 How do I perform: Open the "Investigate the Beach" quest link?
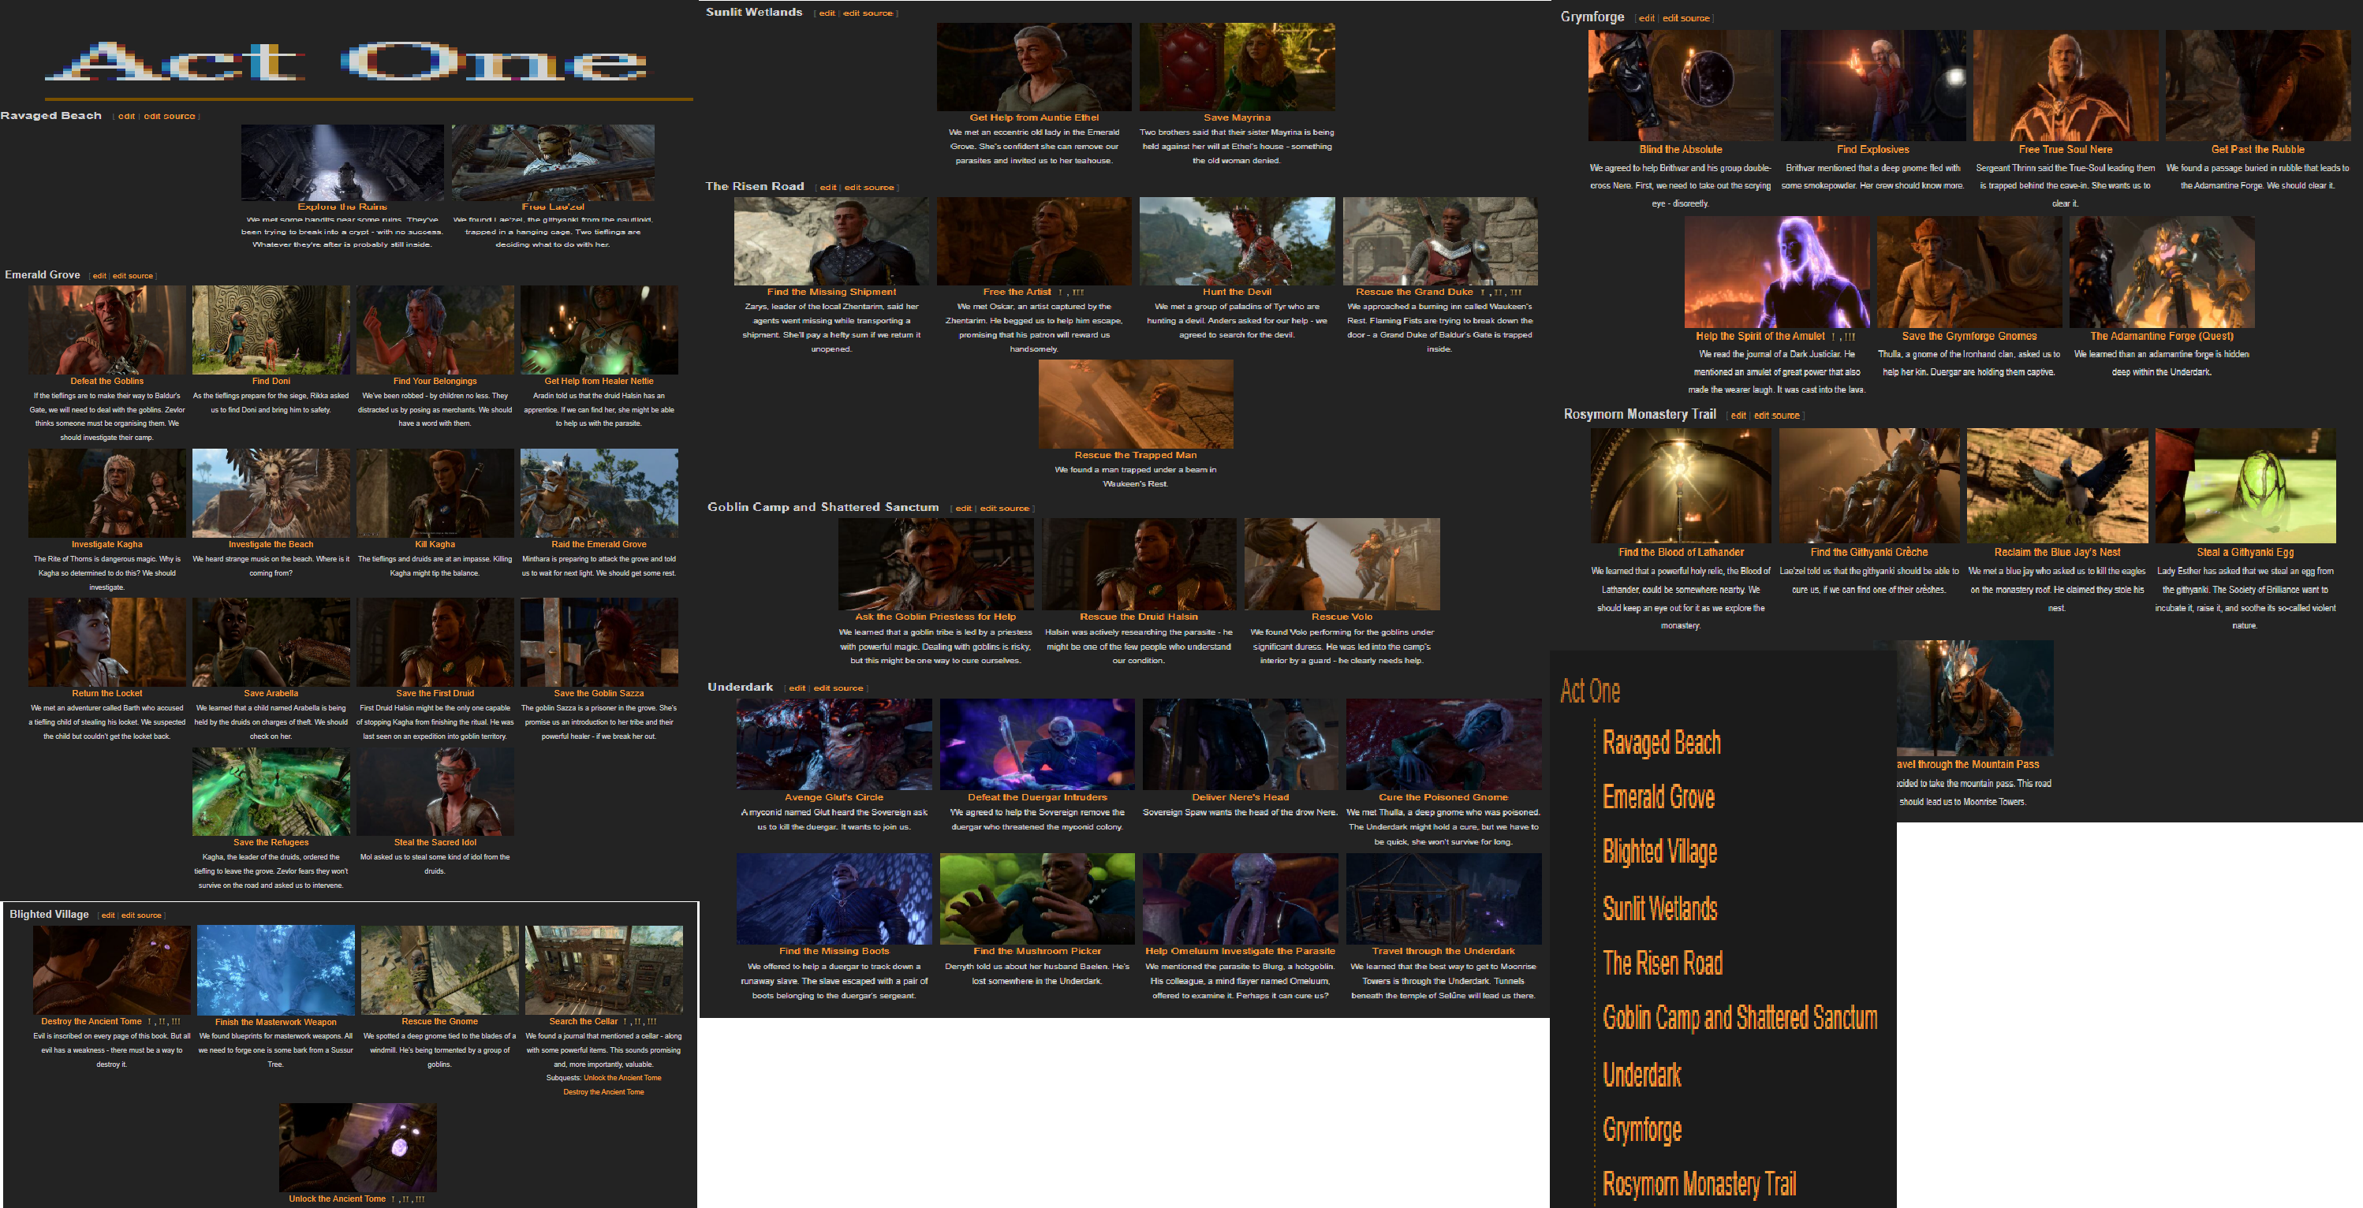pyautogui.click(x=271, y=544)
